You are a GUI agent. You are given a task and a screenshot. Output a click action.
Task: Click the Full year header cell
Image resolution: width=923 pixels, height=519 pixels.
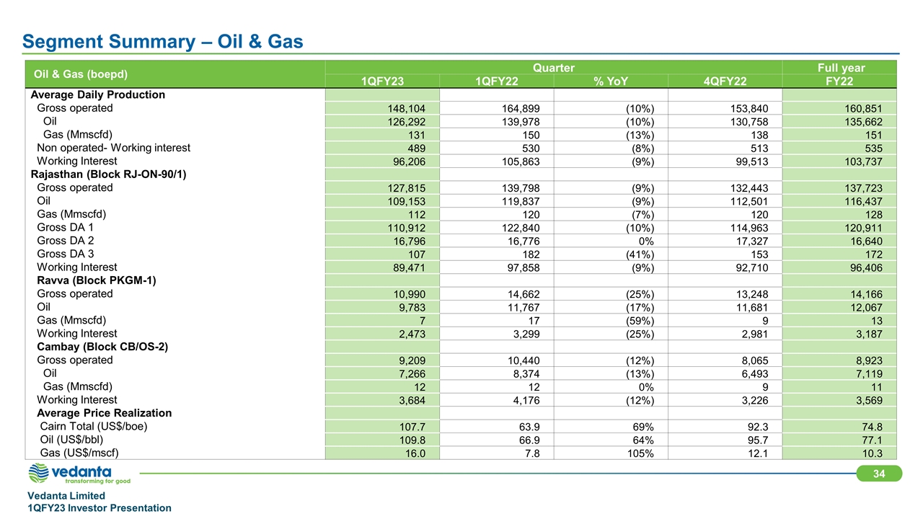point(839,68)
